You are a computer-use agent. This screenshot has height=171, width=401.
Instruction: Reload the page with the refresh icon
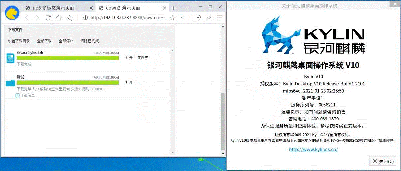pyautogui.click(x=48, y=18)
